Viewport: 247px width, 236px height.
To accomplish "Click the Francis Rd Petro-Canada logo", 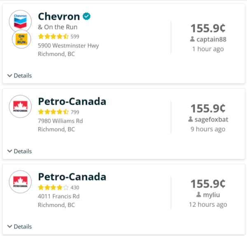I will click(20, 182).
